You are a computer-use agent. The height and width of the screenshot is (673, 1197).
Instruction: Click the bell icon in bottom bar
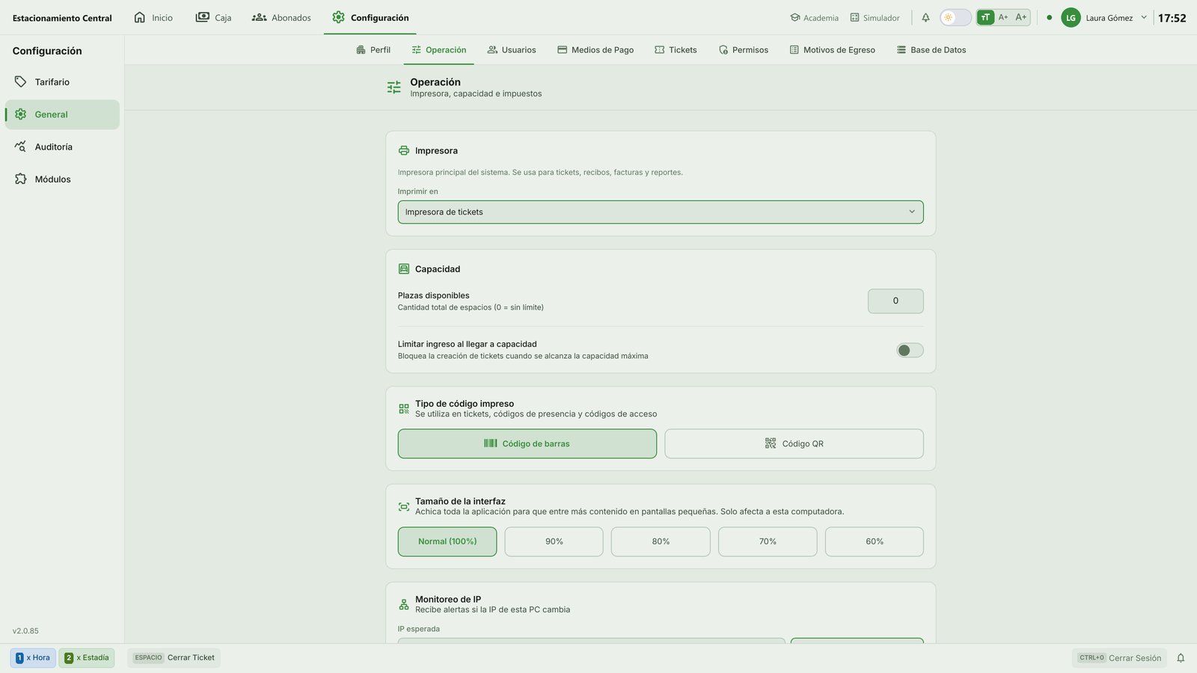1181,658
